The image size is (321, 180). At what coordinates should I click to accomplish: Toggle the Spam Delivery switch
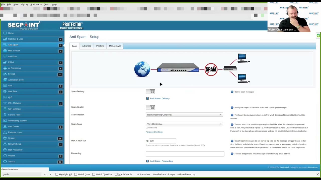[150, 91]
